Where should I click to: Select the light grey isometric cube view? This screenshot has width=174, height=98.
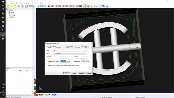click(x=74, y=6)
